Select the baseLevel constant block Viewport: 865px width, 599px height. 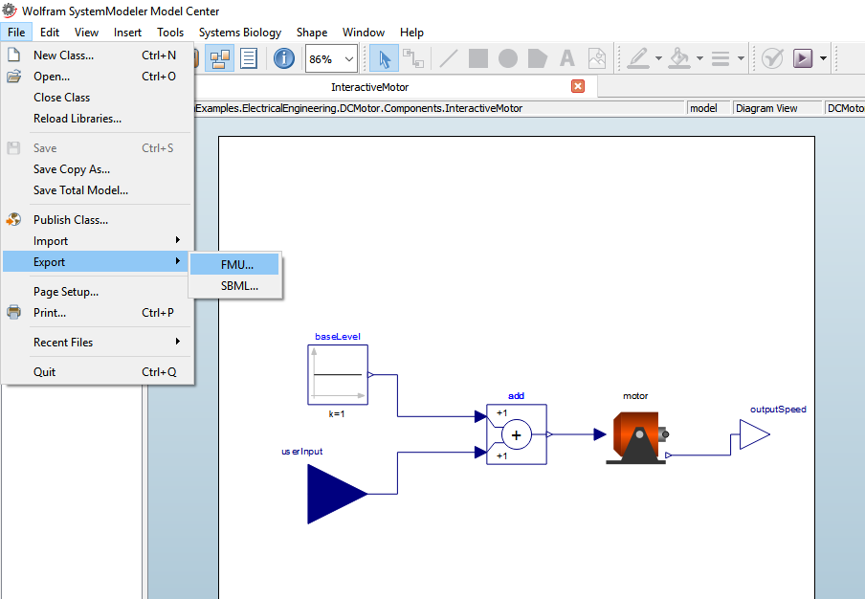(338, 375)
